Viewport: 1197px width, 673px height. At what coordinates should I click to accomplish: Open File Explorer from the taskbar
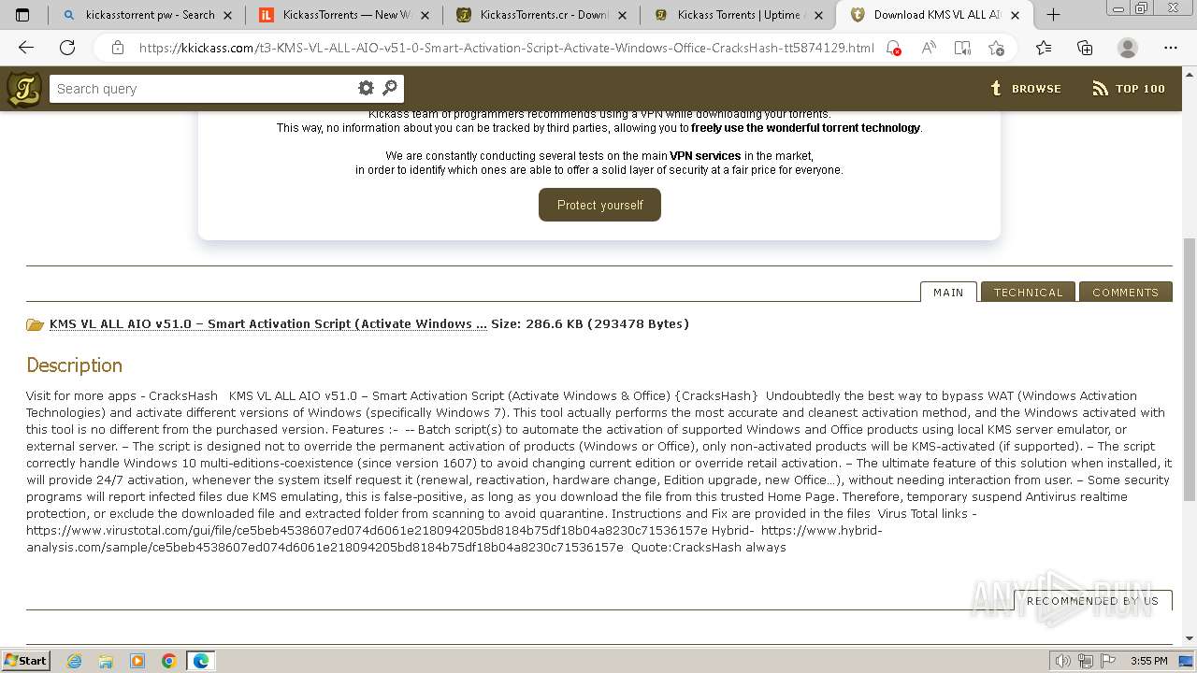[106, 661]
